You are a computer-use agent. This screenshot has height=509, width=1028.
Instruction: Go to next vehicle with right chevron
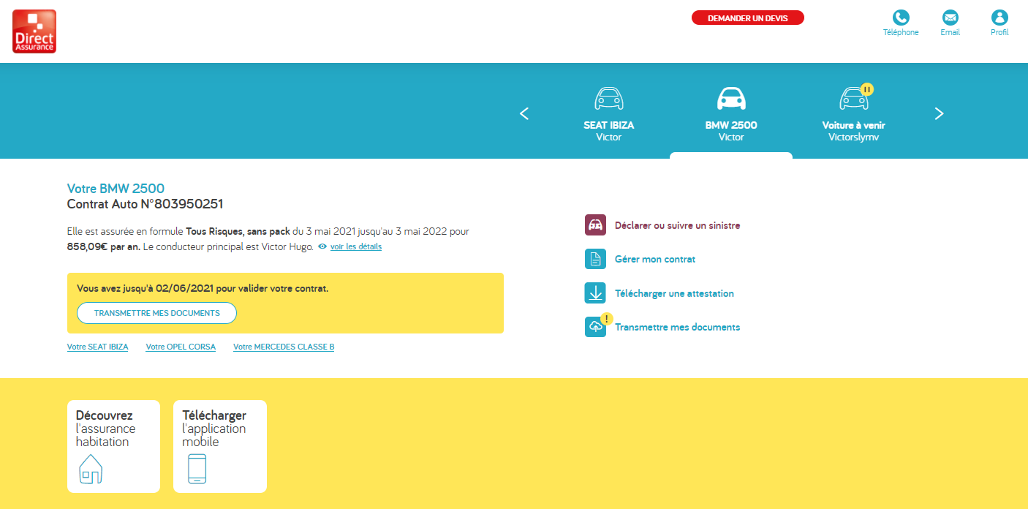click(940, 113)
